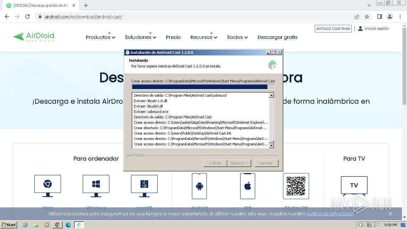Viewport: 407px width, 229px height.
Task: Reload the page with the refresh icon
Action: click(x=27, y=17)
